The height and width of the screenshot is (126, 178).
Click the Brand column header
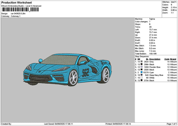coord(173,59)
